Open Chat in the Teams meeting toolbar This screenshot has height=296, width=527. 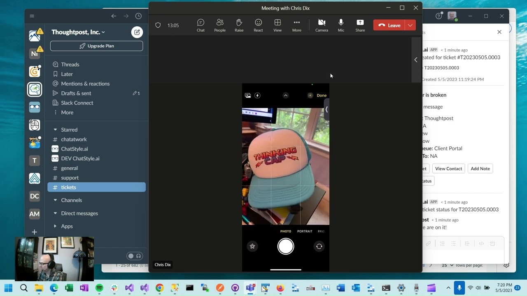pyautogui.click(x=201, y=25)
